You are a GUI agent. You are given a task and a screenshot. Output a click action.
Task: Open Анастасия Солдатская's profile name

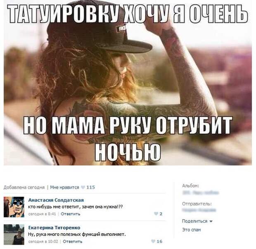56,200
